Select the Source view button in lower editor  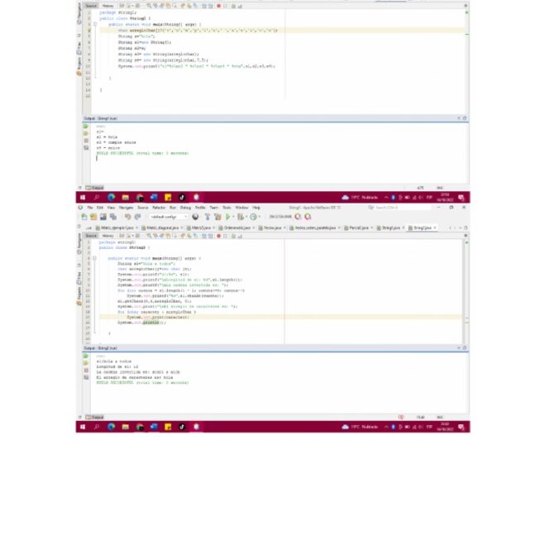coord(91,235)
